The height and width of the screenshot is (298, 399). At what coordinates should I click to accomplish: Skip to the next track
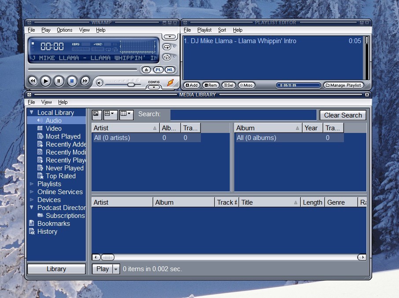[85, 81]
